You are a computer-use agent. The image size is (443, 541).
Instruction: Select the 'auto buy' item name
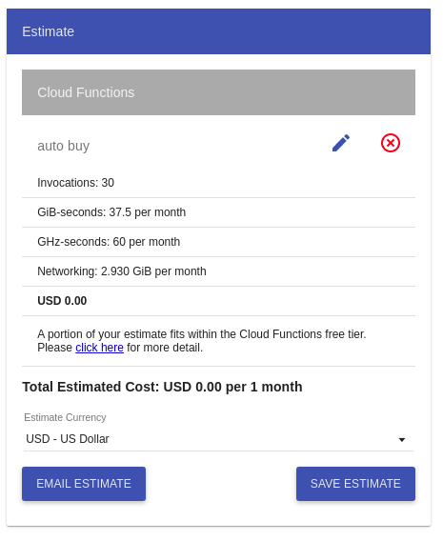pyautogui.click(x=64, y=148)
